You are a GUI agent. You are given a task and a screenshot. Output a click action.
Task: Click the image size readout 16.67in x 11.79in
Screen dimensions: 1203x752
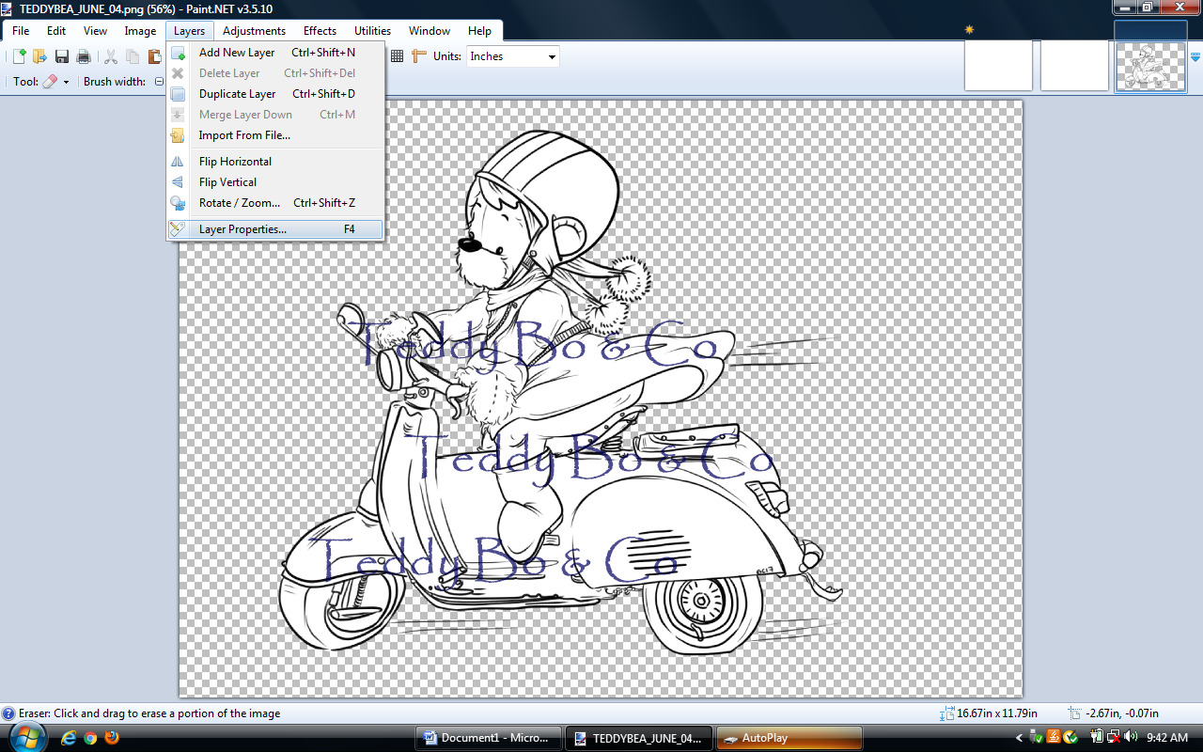pyautogui.click(x=996, y=713)
